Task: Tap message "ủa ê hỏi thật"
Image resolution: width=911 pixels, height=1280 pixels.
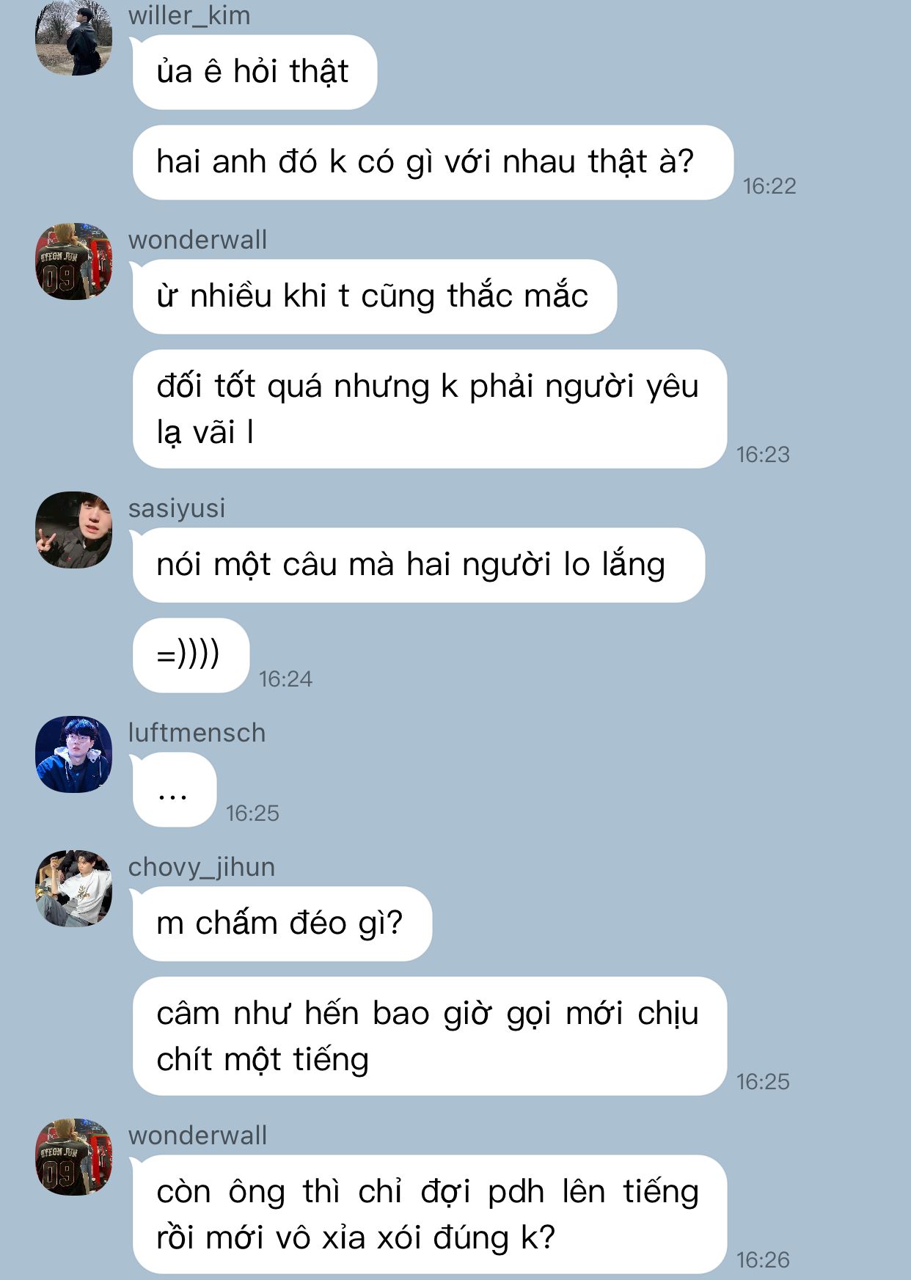Action: pyautogui.click(x=255, y=72)
